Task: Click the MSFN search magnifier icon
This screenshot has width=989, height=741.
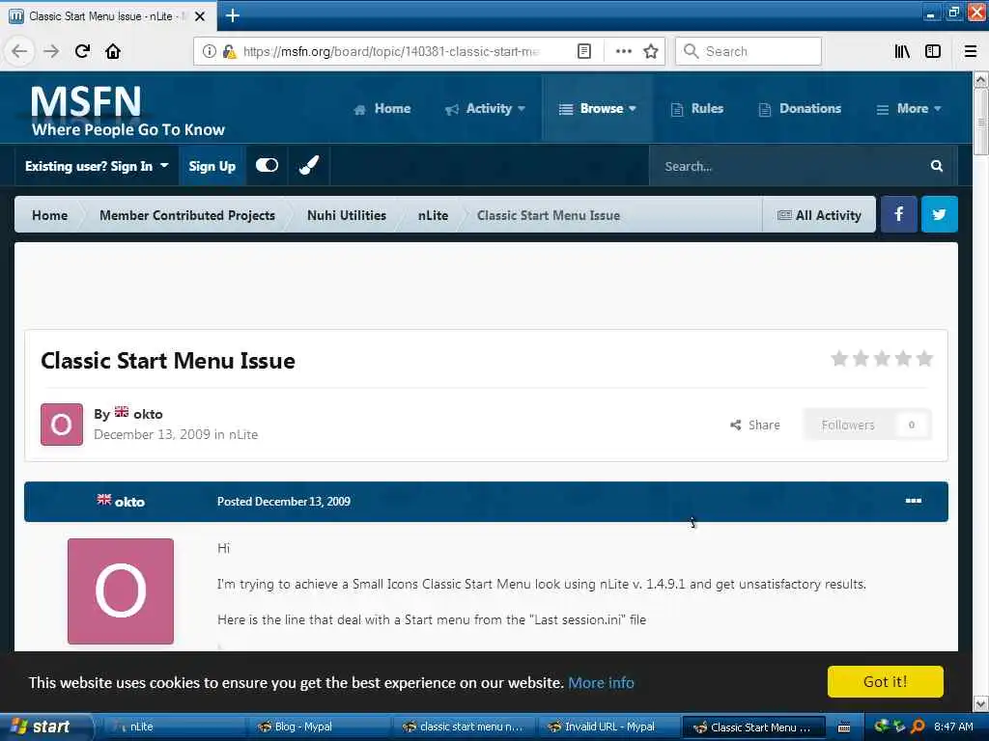Action: [936, 166]
